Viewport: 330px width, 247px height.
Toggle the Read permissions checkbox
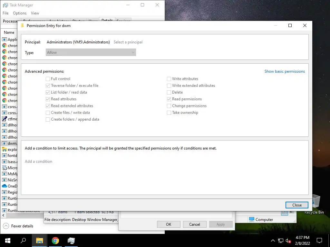click(169, 99)
